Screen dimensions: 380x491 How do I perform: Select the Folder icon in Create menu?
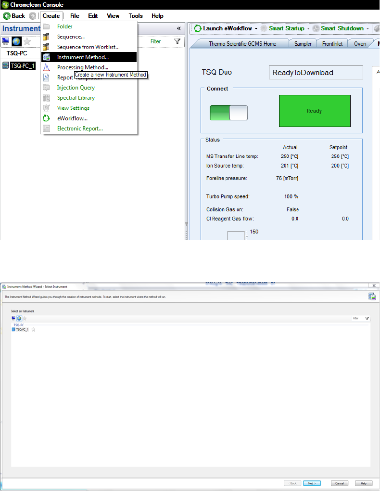pyautogui.click(x=46, y=26)
